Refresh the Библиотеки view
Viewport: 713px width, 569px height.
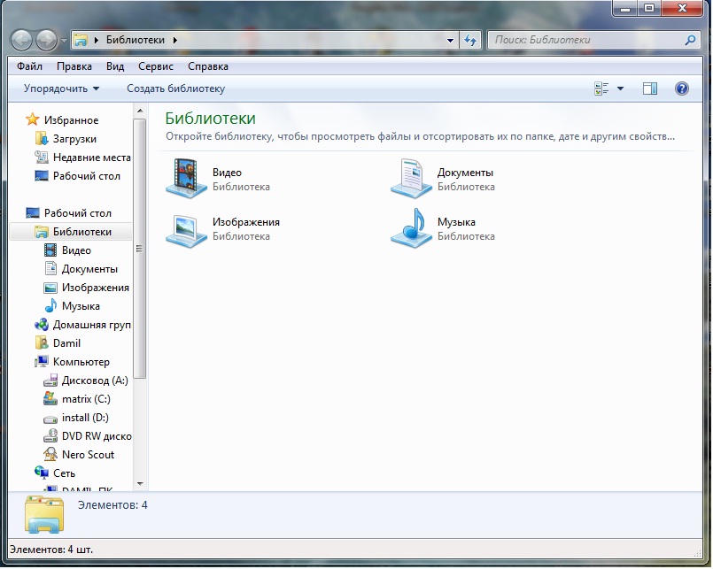470,40
